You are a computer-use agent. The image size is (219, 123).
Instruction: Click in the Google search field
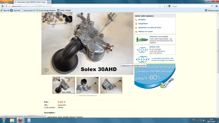pos(189,6)
